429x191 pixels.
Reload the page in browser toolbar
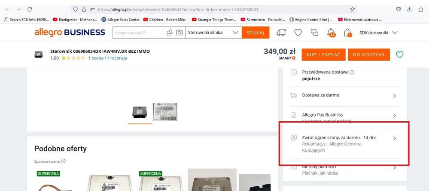pyautogui.click(x=30, y=9)
